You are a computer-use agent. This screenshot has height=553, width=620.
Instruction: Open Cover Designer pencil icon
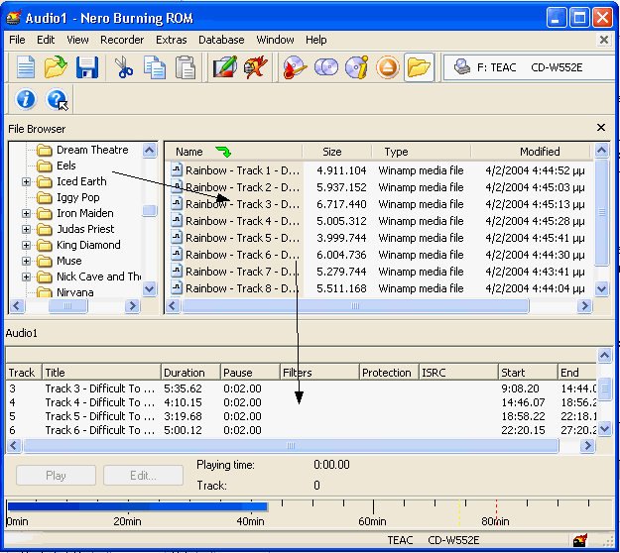pos(225,67)
